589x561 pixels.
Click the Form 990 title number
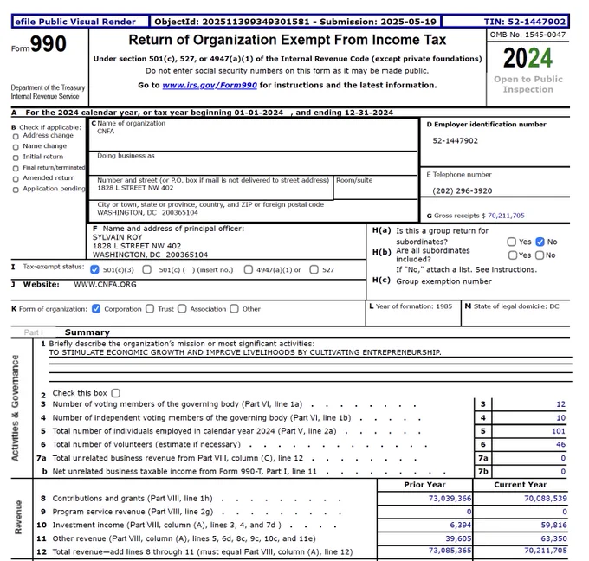click(x=49, y=44)
